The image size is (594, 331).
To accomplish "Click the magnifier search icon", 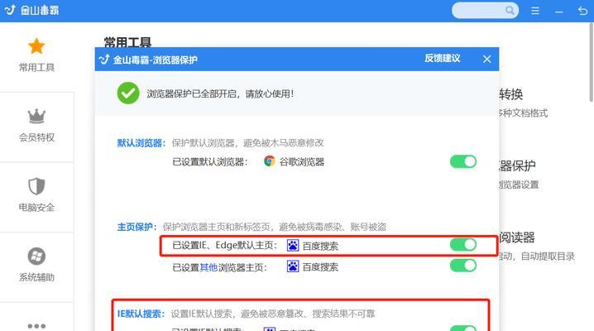I will tap(510, 10).
